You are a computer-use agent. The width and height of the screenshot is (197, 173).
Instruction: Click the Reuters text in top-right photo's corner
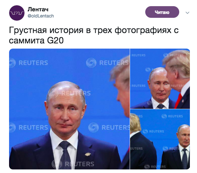point(138,55)
